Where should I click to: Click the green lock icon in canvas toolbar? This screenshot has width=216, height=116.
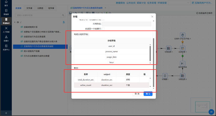tap(106, 13)
